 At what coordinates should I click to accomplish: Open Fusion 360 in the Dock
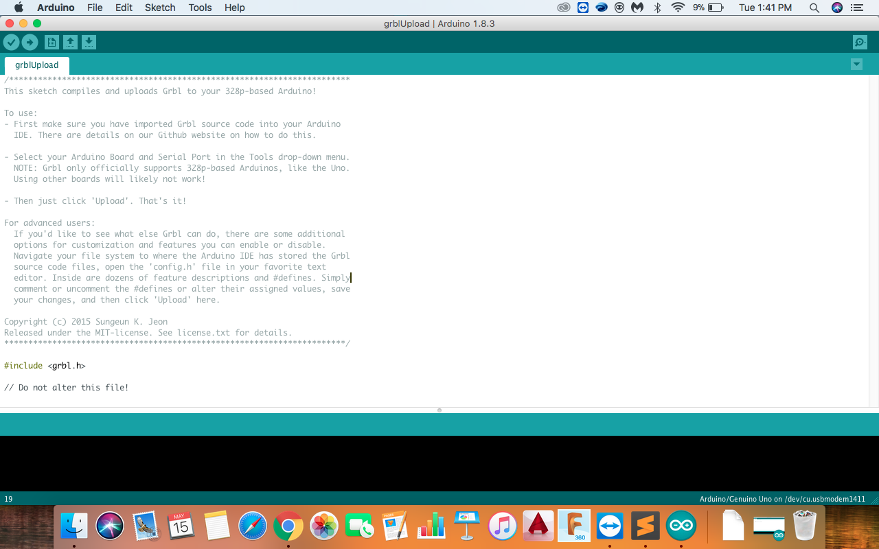coord(574,526)
